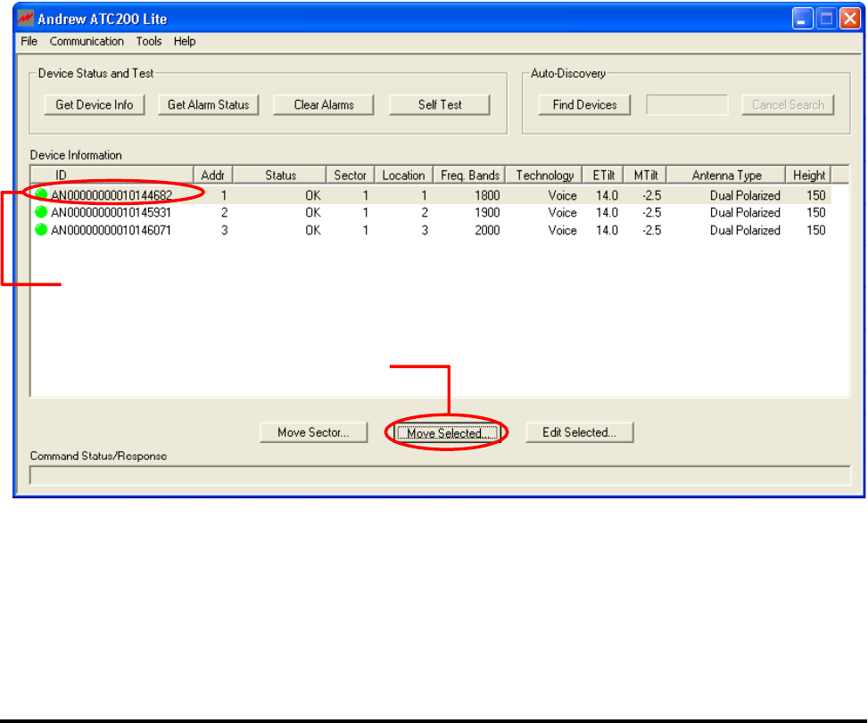This screenshot has width=868, height=723.
Task: Run the Self Test button
Action: click(x=440, y=105)
